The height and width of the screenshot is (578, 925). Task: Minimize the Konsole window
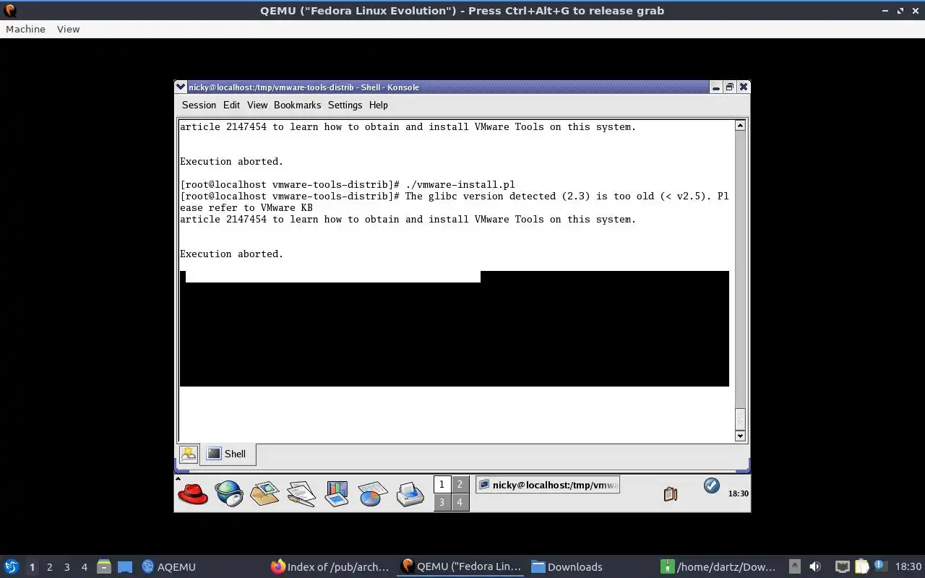coord(715,87)
